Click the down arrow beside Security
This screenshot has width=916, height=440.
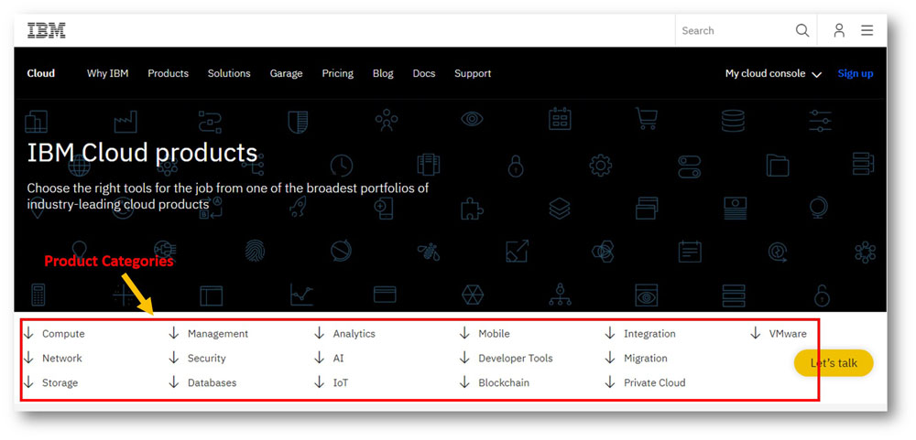[173, 358]
